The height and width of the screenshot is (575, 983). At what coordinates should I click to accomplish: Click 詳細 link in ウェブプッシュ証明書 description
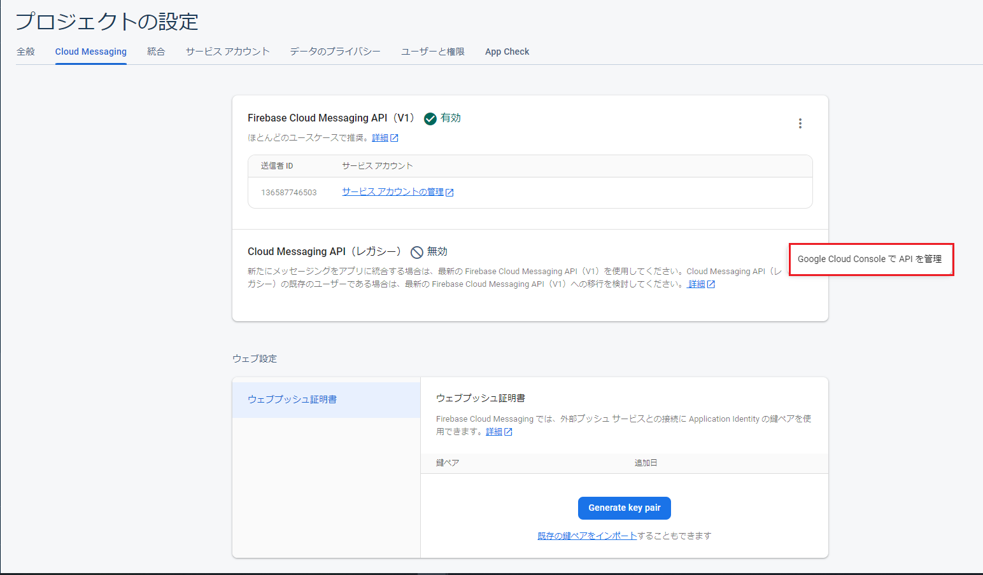tap(494, 432)
